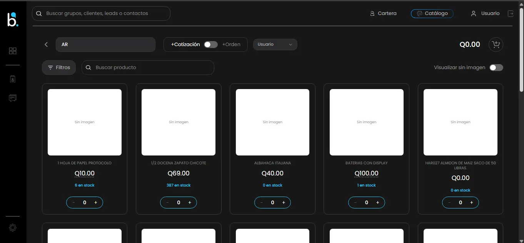Select 1 HOJA DE PAPEL PROTOCOLO image placeholder
Viewport: 524px width, 243px height.
[x=85, y=122]
